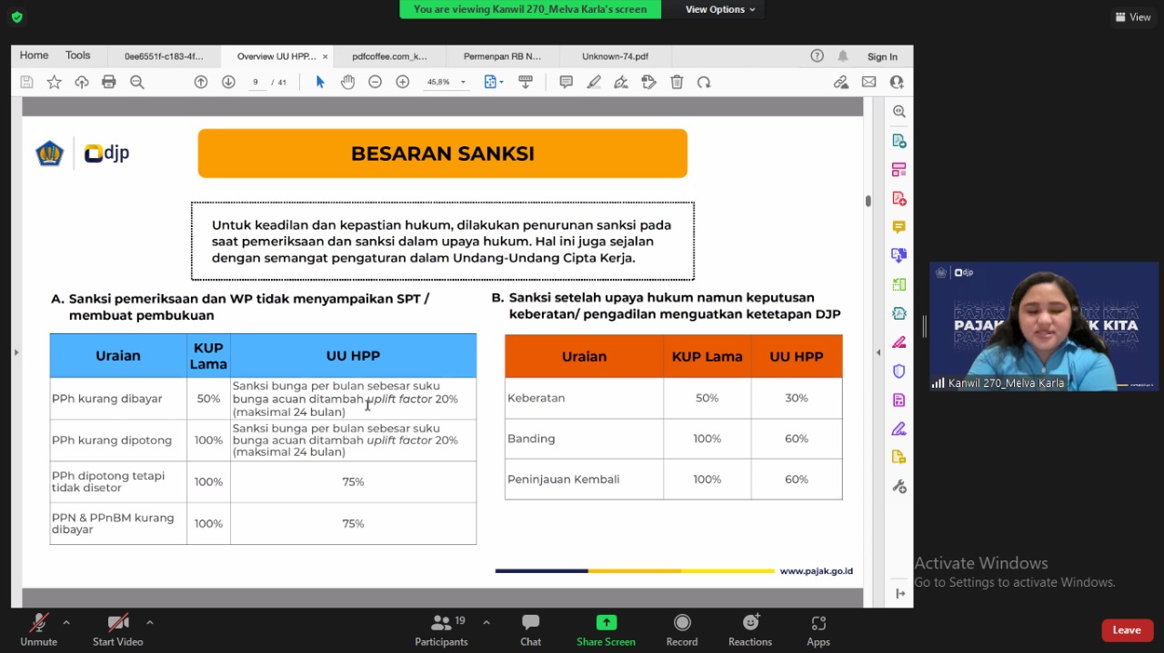This screenshot has width=1164, height=653.
Task: Open the Reactions menu
Action: click(x=749, y=628)
